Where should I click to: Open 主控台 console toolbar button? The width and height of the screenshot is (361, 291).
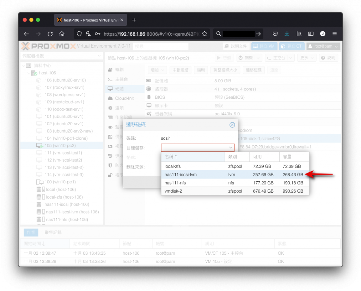276,58
